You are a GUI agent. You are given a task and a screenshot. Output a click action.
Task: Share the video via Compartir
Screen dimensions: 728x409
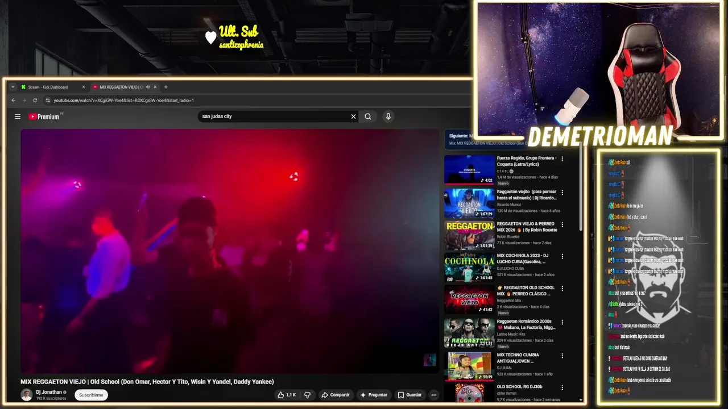[x=335, y=395]
